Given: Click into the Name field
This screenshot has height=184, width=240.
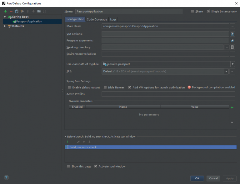Looking at the screenshot, I should tap(129, 12).
